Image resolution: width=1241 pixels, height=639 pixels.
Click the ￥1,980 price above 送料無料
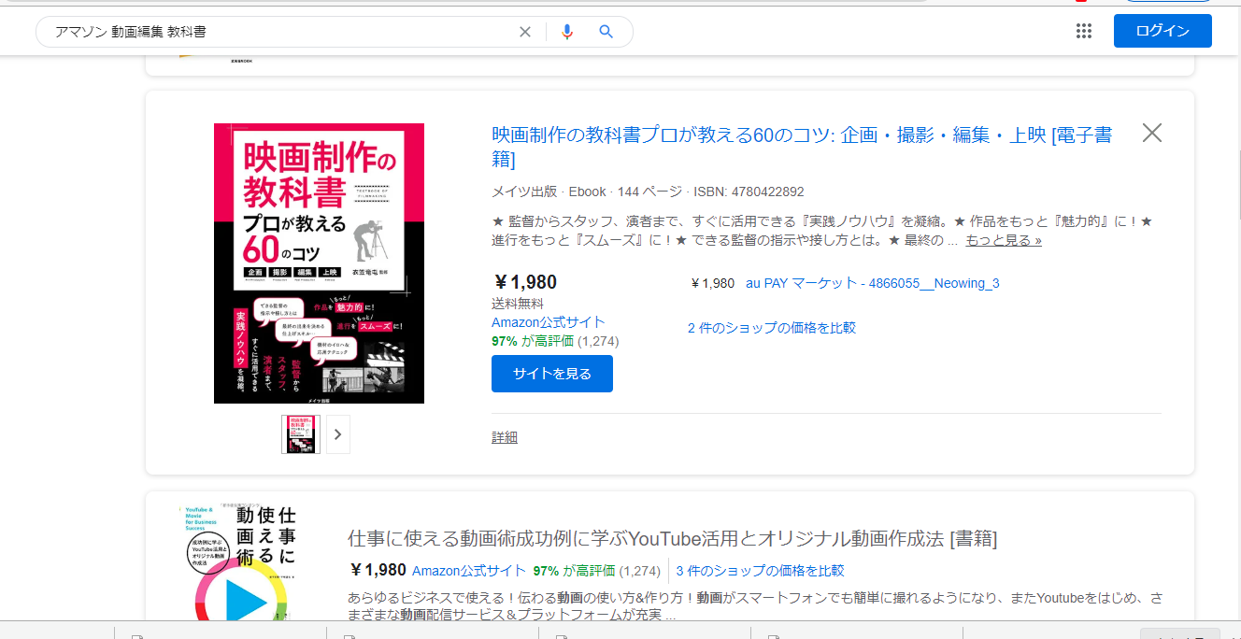(x=525, y=282)
